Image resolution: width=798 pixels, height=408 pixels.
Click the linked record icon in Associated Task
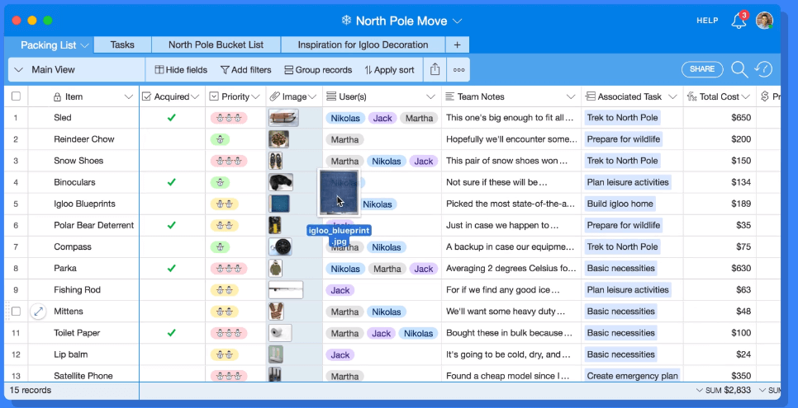pyautogui.click(x=591, y=96)
